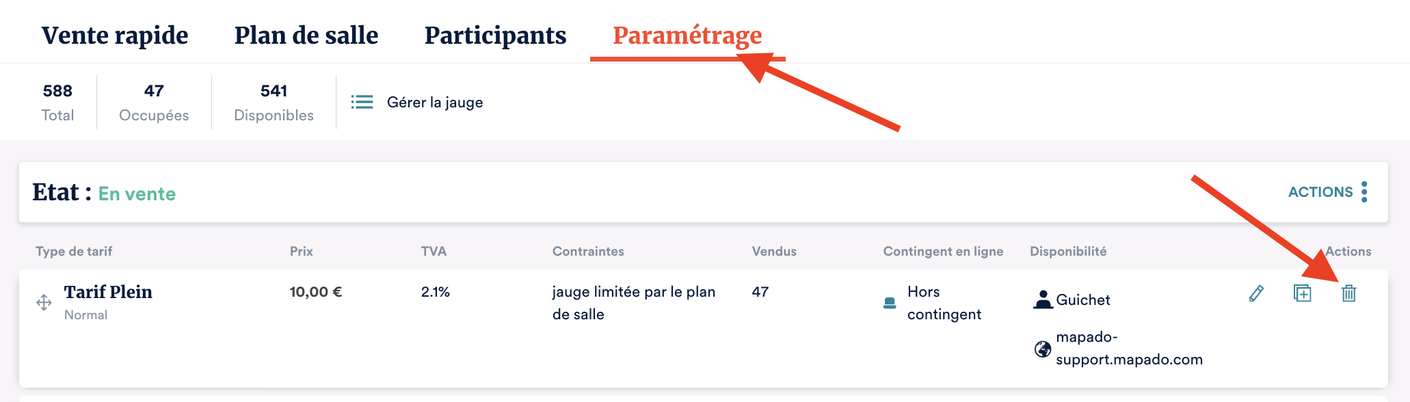
Task: Duplicate the Tarif Plein rate
Action: pyautogui.click(x=1303, y=293)
